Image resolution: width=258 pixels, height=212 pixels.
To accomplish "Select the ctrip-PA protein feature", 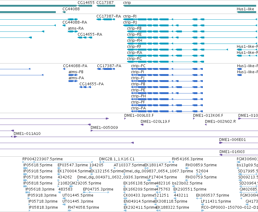I will (167, 111).
